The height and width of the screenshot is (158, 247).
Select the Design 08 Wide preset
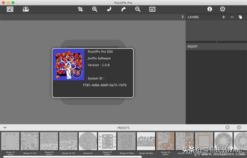point(146,141)
